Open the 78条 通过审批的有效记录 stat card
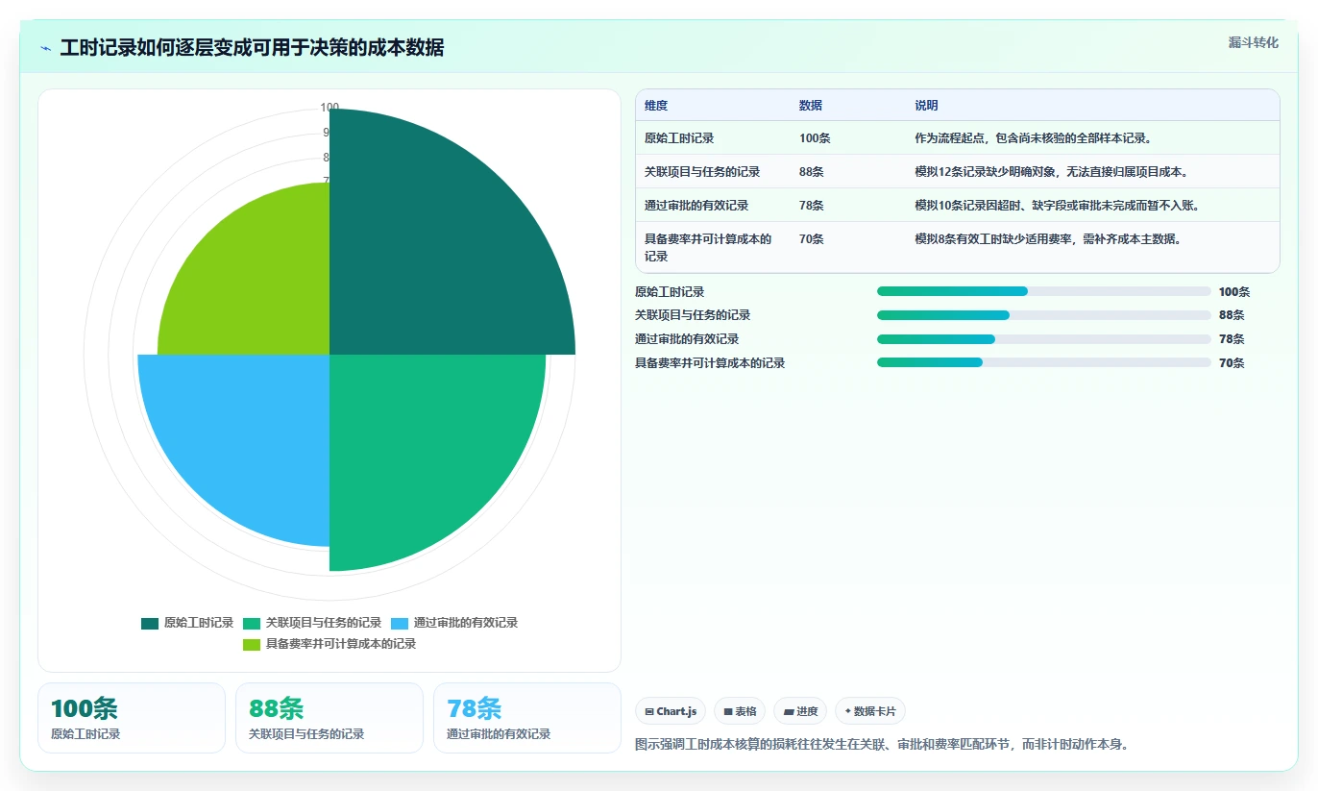 (x=527, y=718)
